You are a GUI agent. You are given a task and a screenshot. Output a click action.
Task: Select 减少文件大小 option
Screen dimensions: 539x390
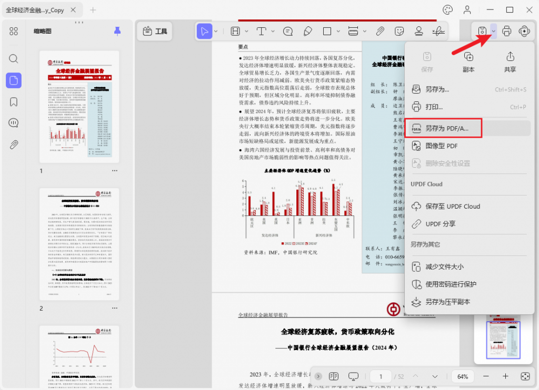tap(469, 267)
